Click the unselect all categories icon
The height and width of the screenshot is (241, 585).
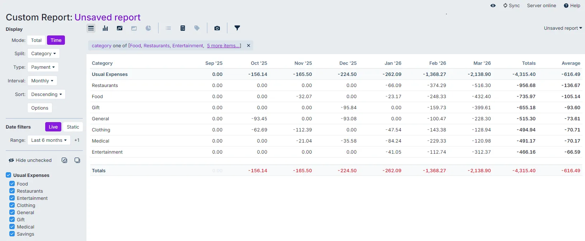point(77,160)
